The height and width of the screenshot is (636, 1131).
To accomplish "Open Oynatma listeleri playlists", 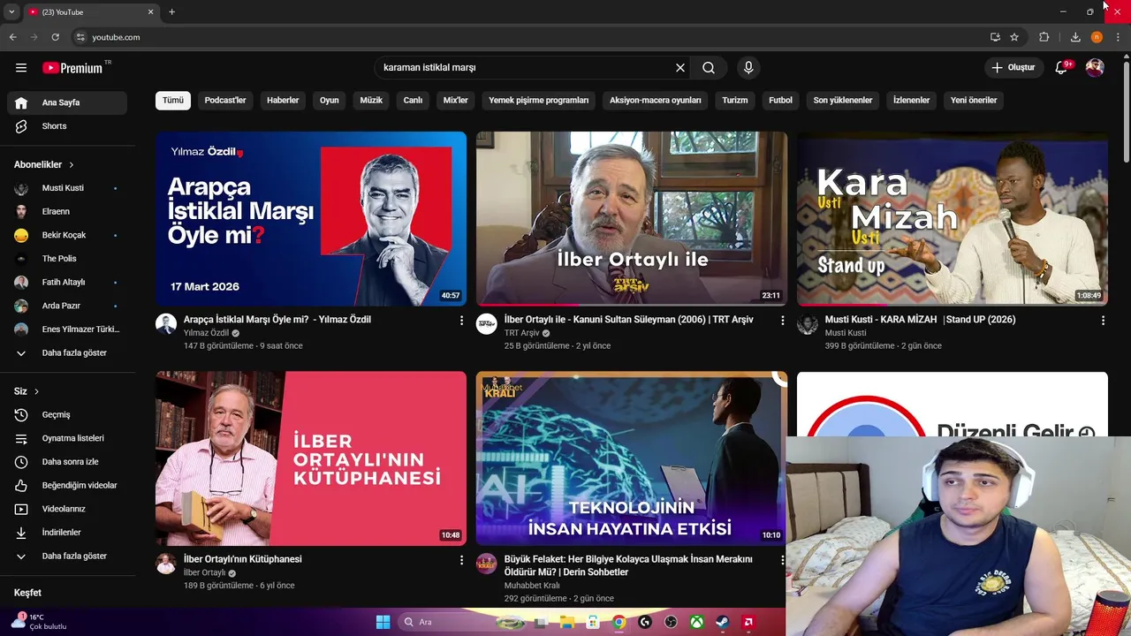I will 67,438.
